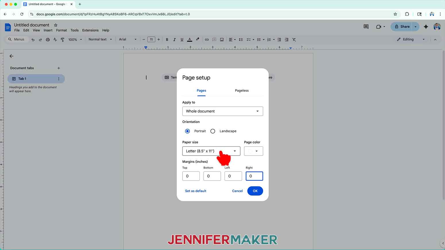Decrease font size with the minus button
The image size is (445, 250).
(144, 40)
